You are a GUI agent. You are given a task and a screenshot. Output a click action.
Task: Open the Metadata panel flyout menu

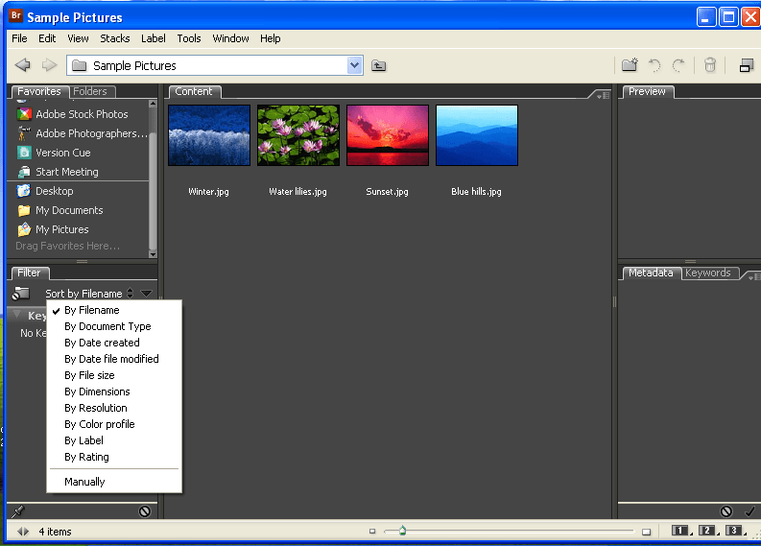pyautogui.click(x=754, y=276)
